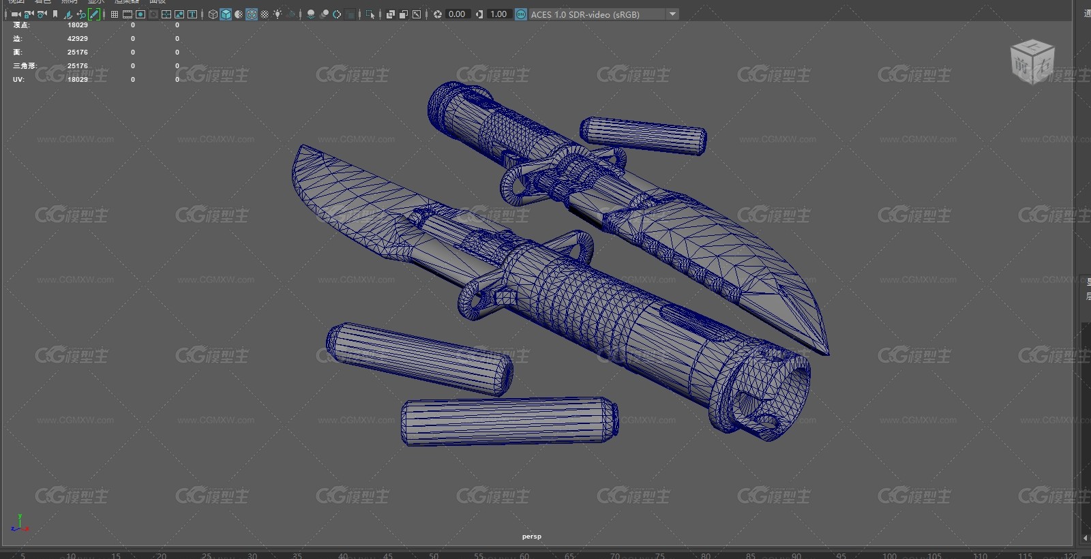Open the 着色 (Shading) panel menu
Viewport: 1091px width, 559px height.
tap(42, 2)
